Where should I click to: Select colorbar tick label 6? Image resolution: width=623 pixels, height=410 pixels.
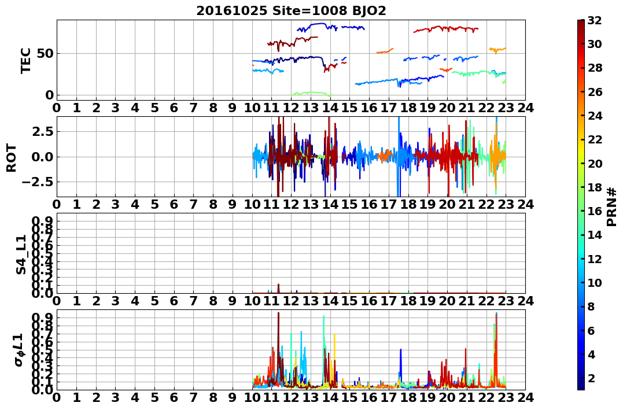pos(591,330)
